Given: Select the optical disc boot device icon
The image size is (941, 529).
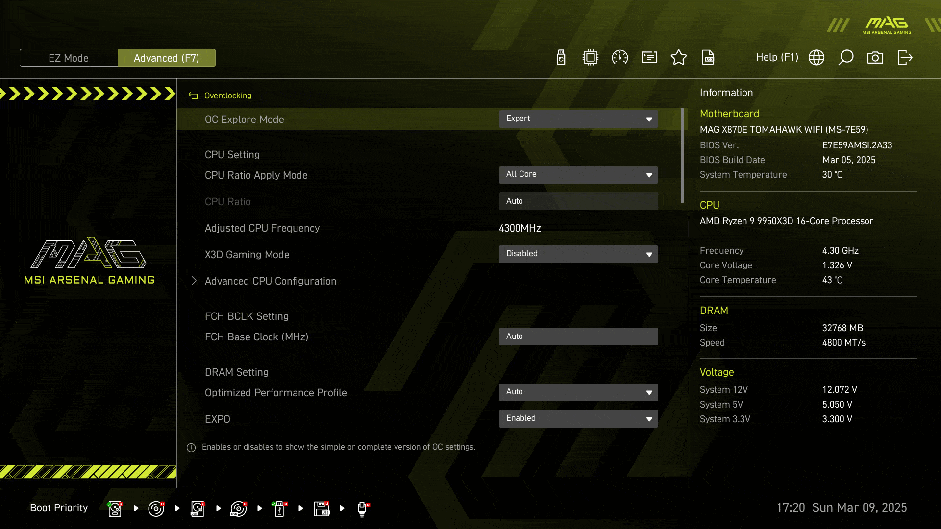Looking at the screenshot, I should click(x=156, y=508).
